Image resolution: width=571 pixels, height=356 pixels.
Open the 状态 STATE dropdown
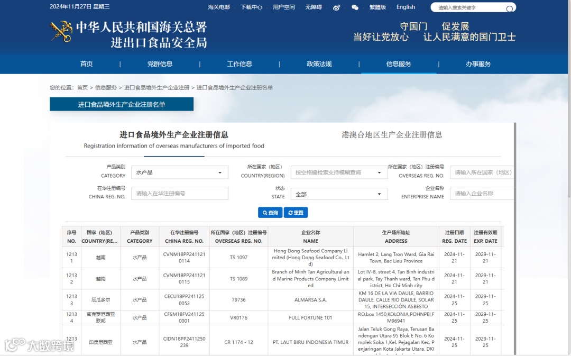tap(339, 194)
